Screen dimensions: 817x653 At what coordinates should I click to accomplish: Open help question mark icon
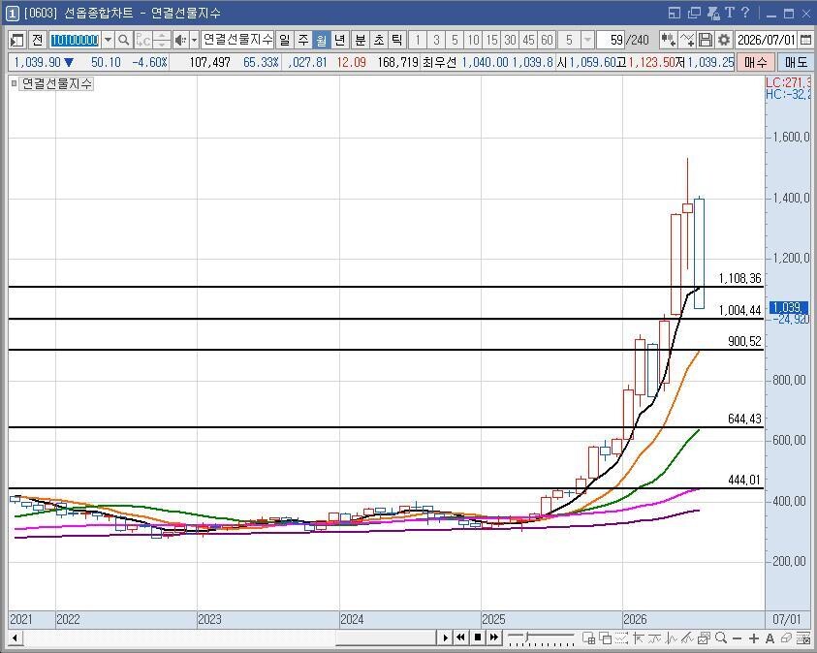point(745,13)
